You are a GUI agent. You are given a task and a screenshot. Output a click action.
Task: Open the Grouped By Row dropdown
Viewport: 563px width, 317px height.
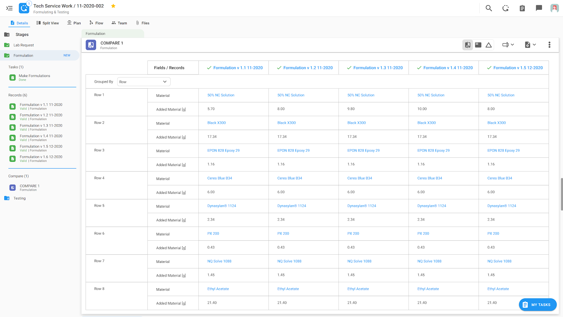click(x=144, y=82)
